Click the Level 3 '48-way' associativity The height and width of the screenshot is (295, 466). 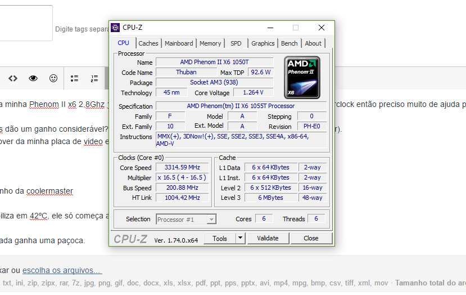(313, 198)
